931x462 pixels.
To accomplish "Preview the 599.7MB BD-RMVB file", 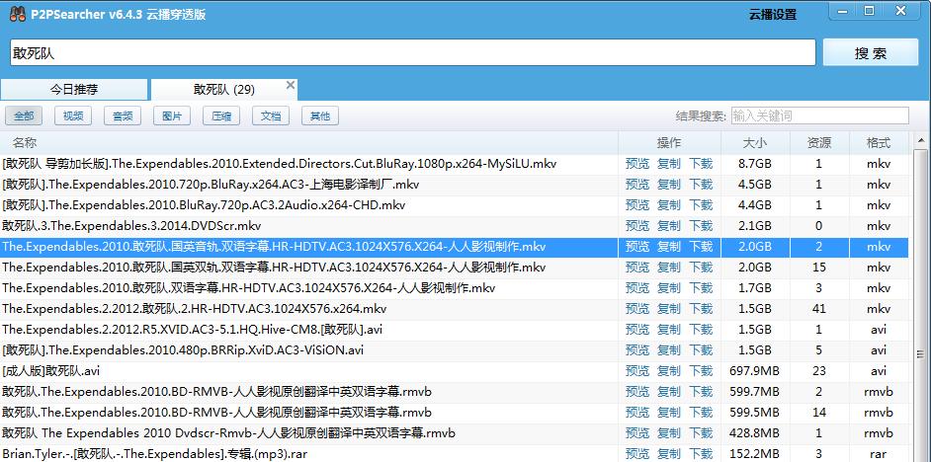I will tap(637, 392).
